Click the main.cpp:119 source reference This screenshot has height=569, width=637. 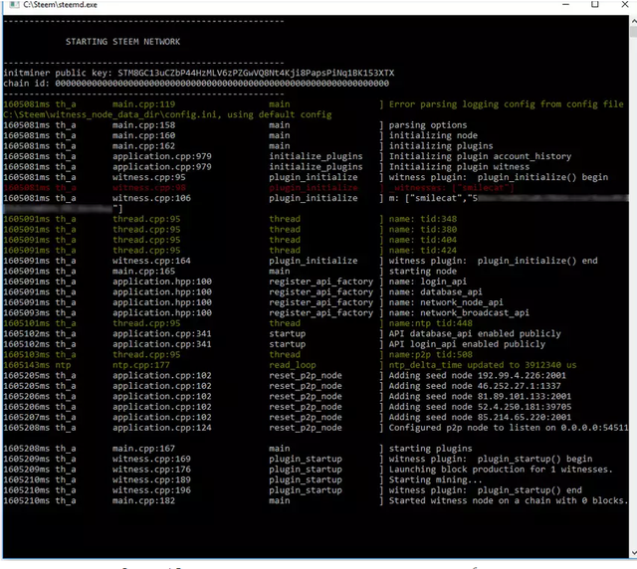click(x=143, y=104)
